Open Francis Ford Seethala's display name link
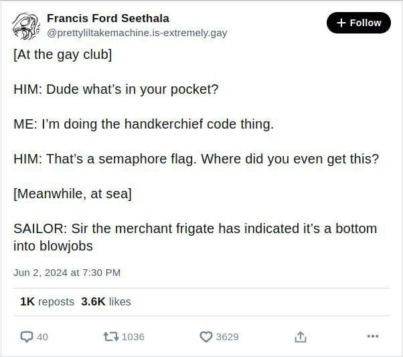Screen dimensions: 403x357 [x=108, y=18]
